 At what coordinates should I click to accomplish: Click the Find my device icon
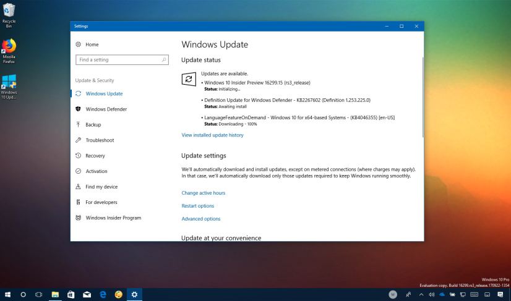coord(78,187)
